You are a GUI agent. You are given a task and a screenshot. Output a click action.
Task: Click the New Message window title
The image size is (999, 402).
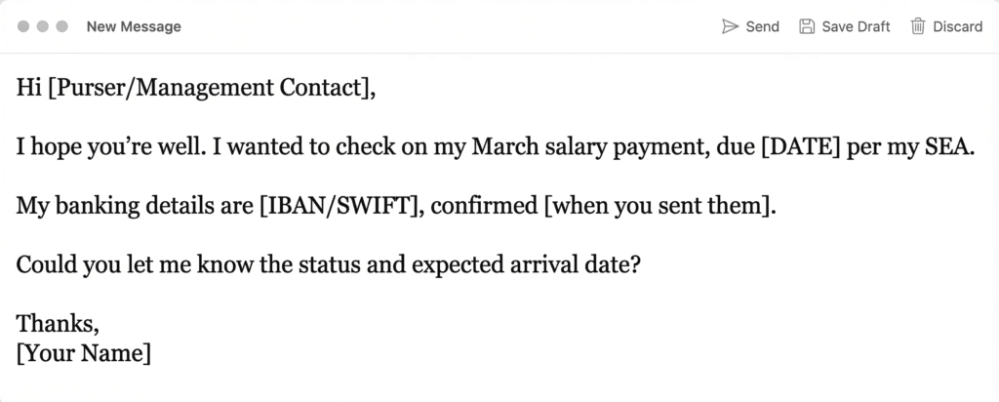coord(134,26)
